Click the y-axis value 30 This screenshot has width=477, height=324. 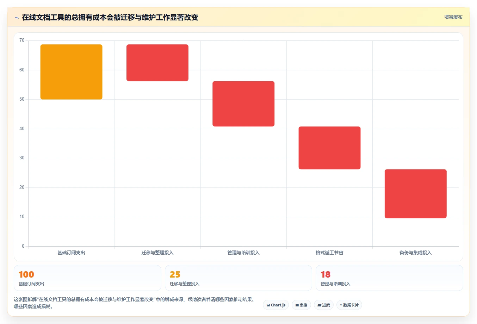[x=22, y=158]
